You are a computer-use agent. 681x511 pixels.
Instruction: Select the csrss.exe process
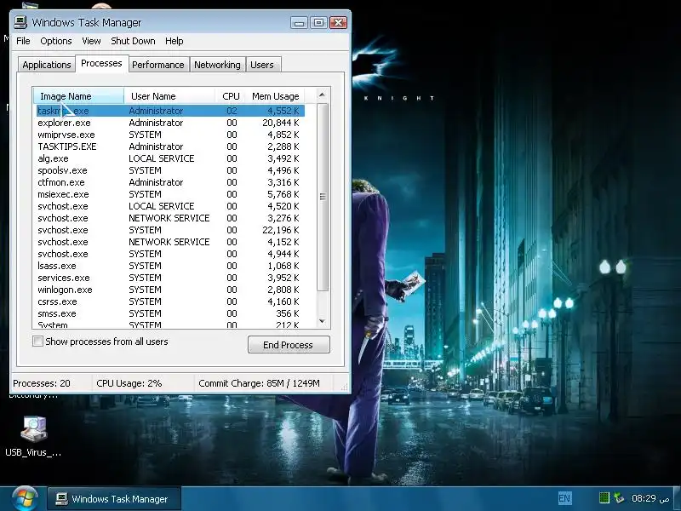(x=170, y=301)
